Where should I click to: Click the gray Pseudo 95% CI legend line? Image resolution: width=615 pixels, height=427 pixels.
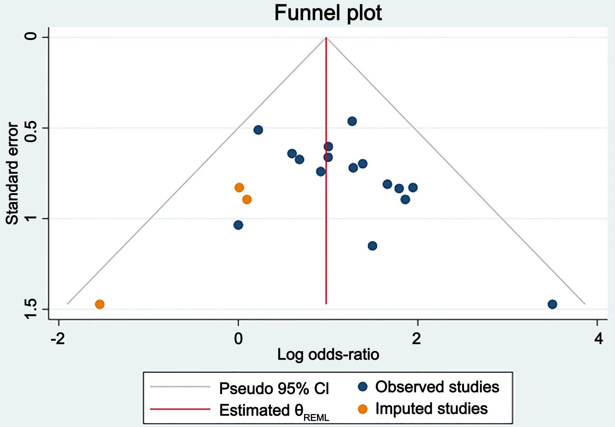[180, 387]
